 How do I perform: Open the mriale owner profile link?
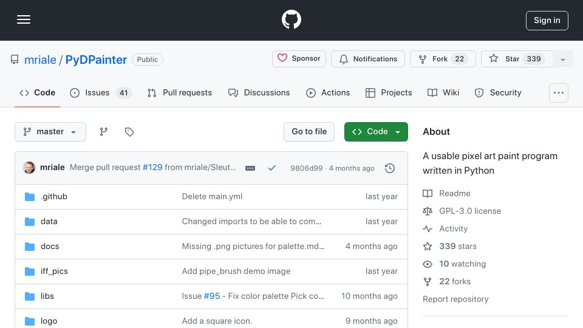[x=40, y=60]
